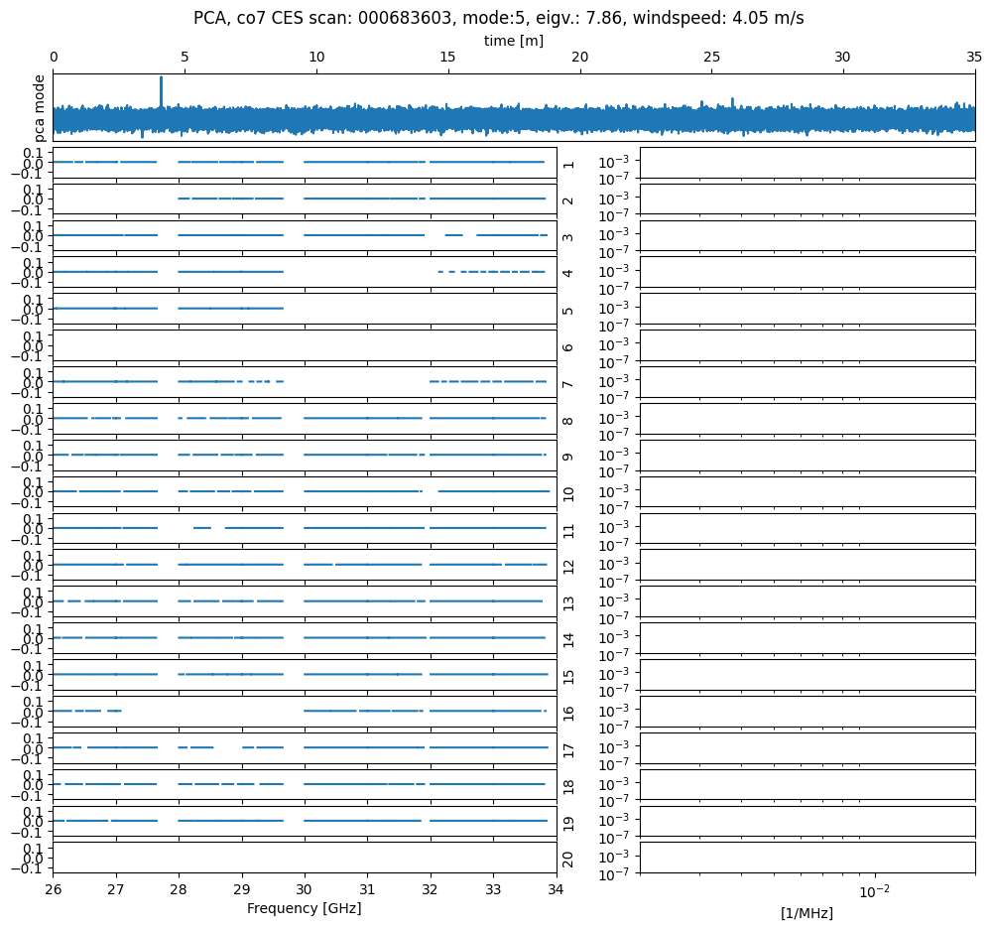Viewport: 993px width, 930px height.
Task: Click the dashed segment in row 4 near 33 GHz
Action: 493,272
